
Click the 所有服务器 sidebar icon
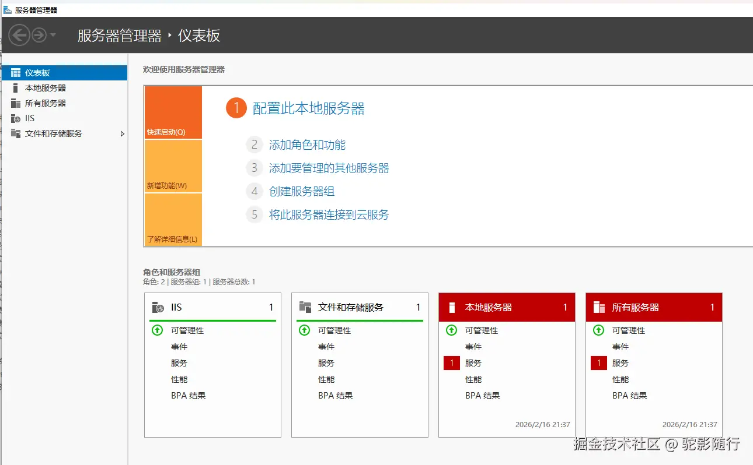16,103
